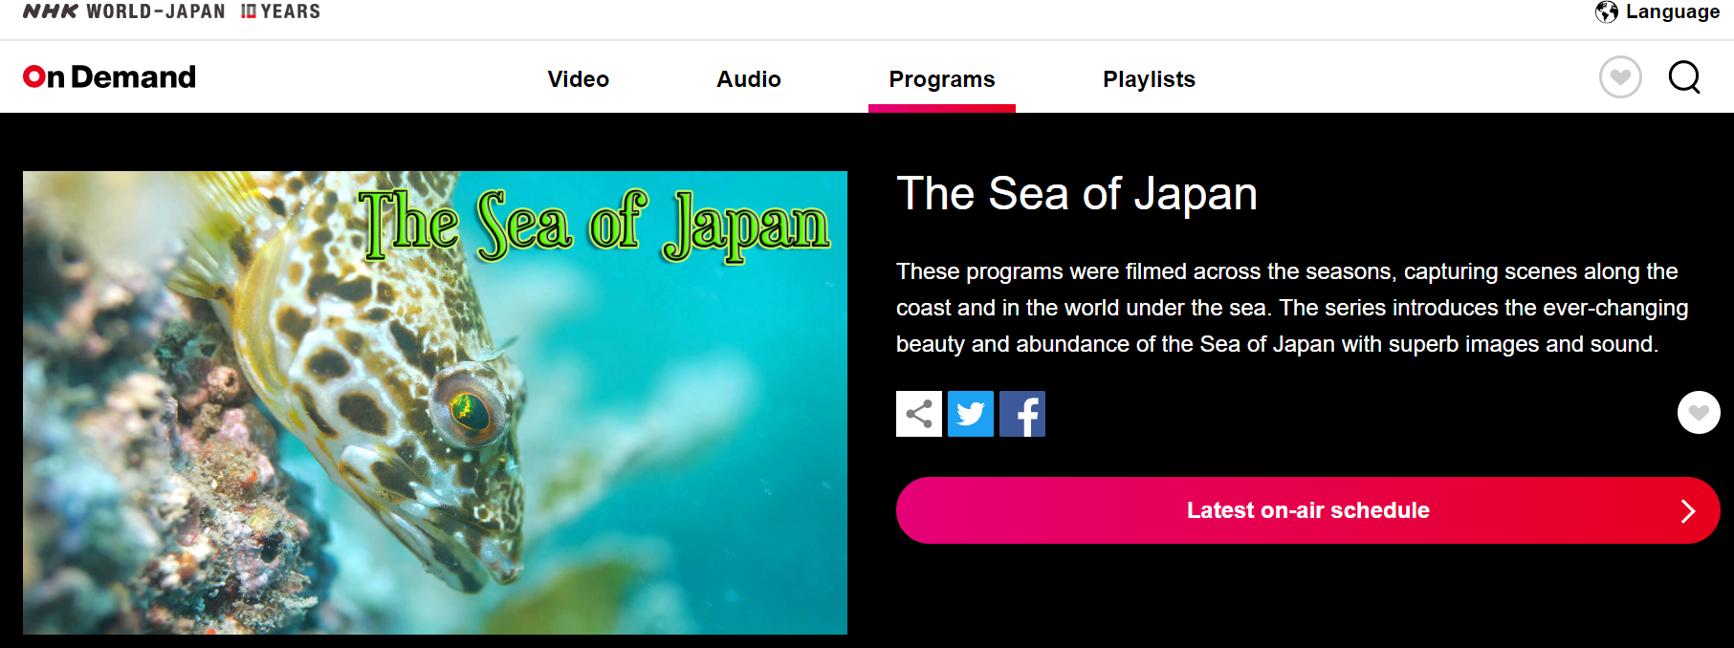This screenshot has width=1734, height=648.
Task: Select the Programs tab
Action: click(x=942, y=78)
